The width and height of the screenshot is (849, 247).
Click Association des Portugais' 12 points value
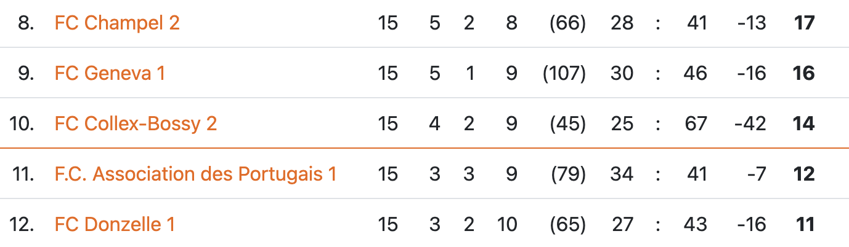(805, 174)
